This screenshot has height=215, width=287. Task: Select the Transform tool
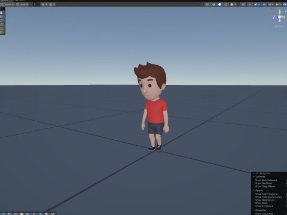[1, 32]
